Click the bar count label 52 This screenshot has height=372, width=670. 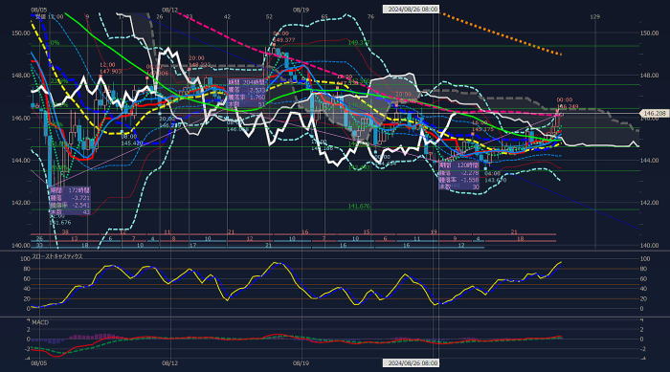[269, 16]
